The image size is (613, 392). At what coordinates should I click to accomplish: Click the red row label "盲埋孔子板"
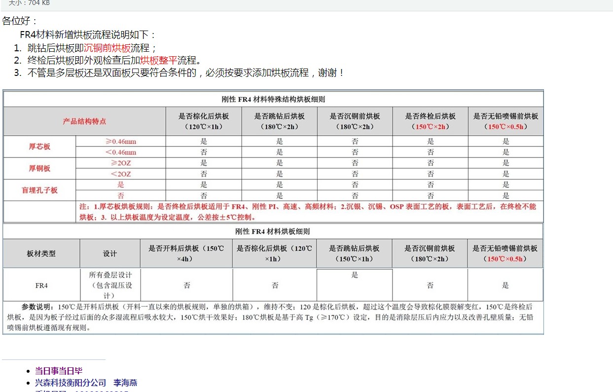39,190
